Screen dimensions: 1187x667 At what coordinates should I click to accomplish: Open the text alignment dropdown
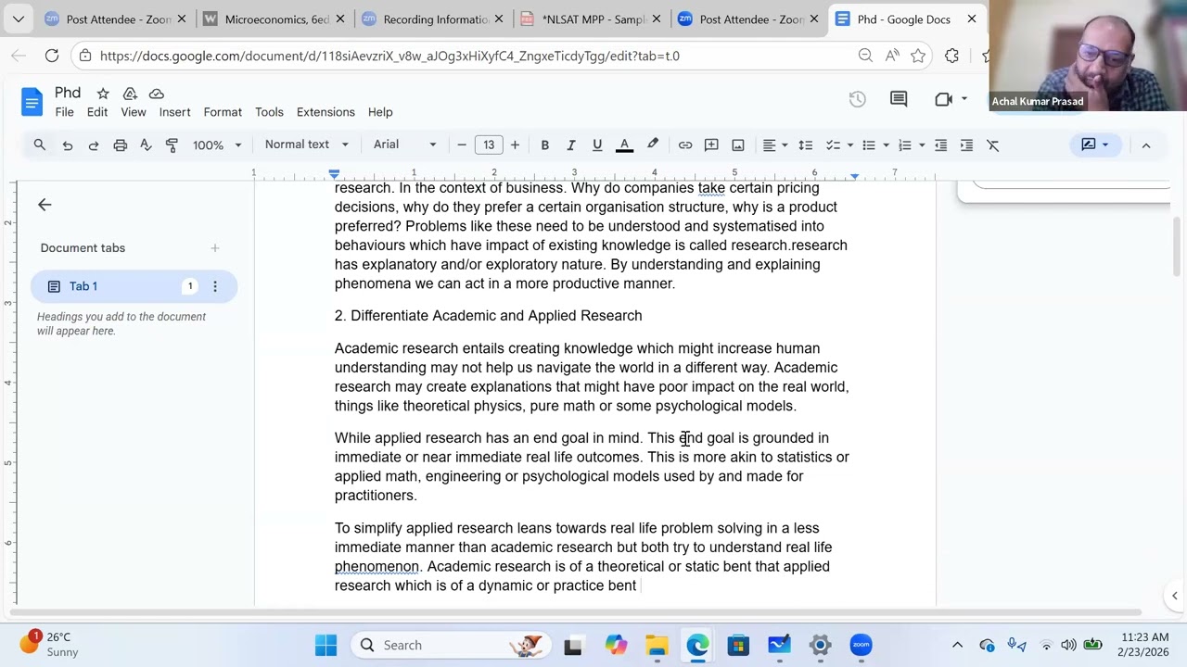point(775,145)
